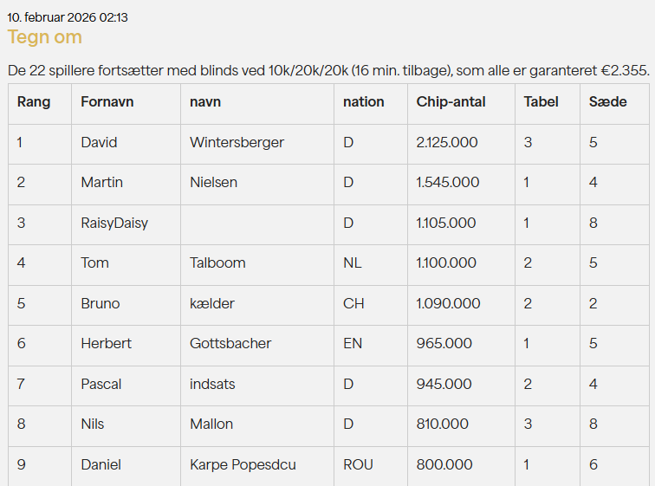Select the chip count 2.125.000
This screenshot has width=655, height=486.
click(447, 142)
